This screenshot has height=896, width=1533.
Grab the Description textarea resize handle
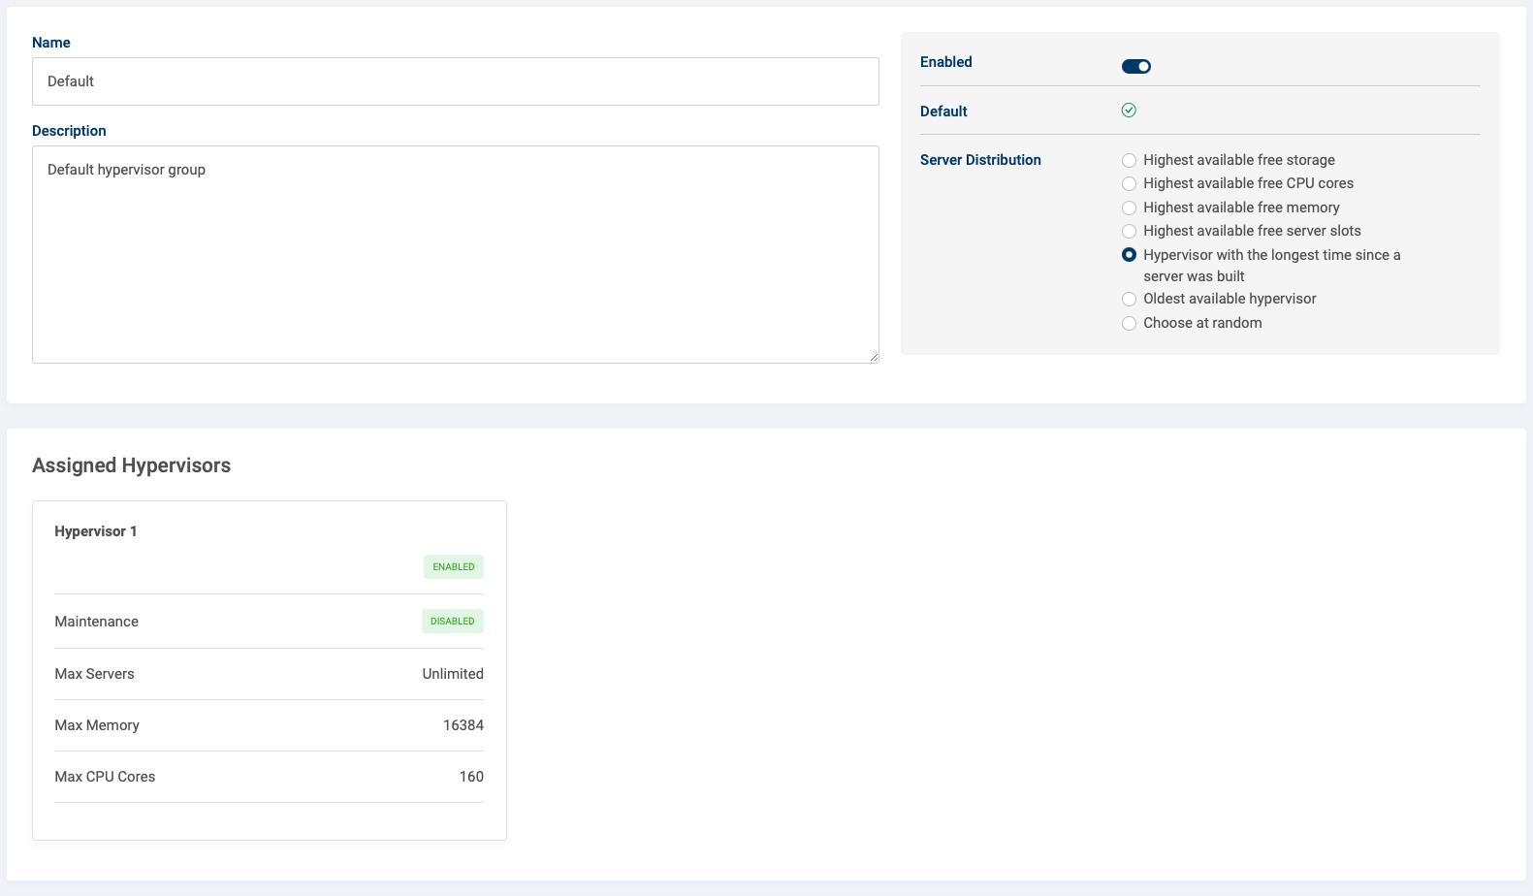(x=874, y=358)
